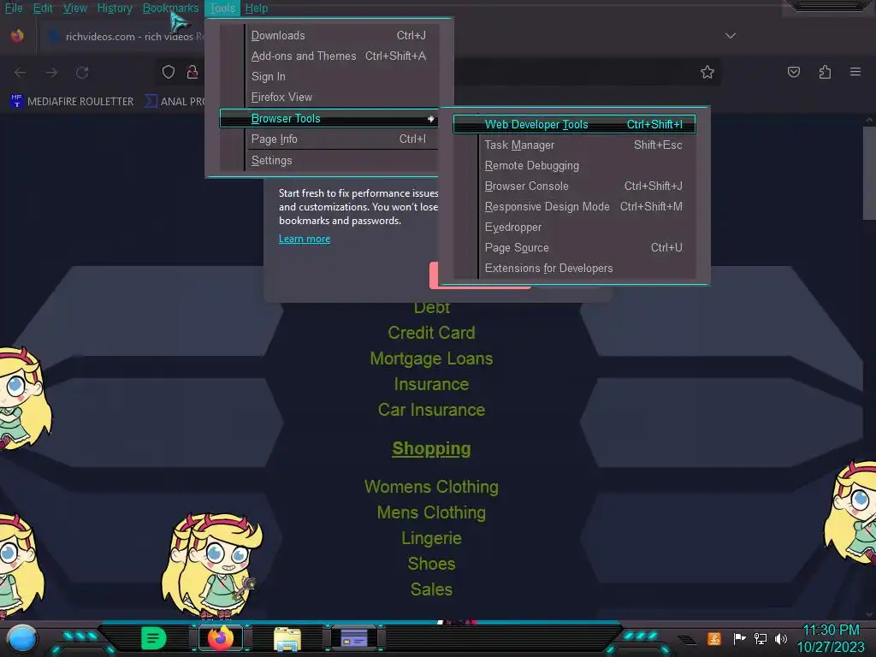Save page to Pocket
Screen dimensions: 876x657
click(794, 72)
